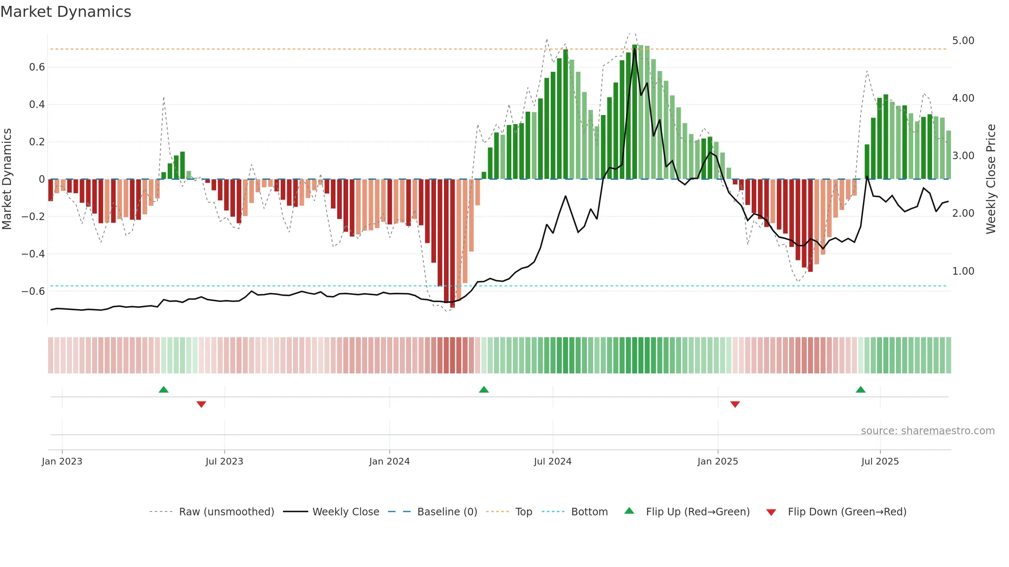Click the 2.00 price axis tick
The image size is (1009, 567).
click(x=963, y=213)
